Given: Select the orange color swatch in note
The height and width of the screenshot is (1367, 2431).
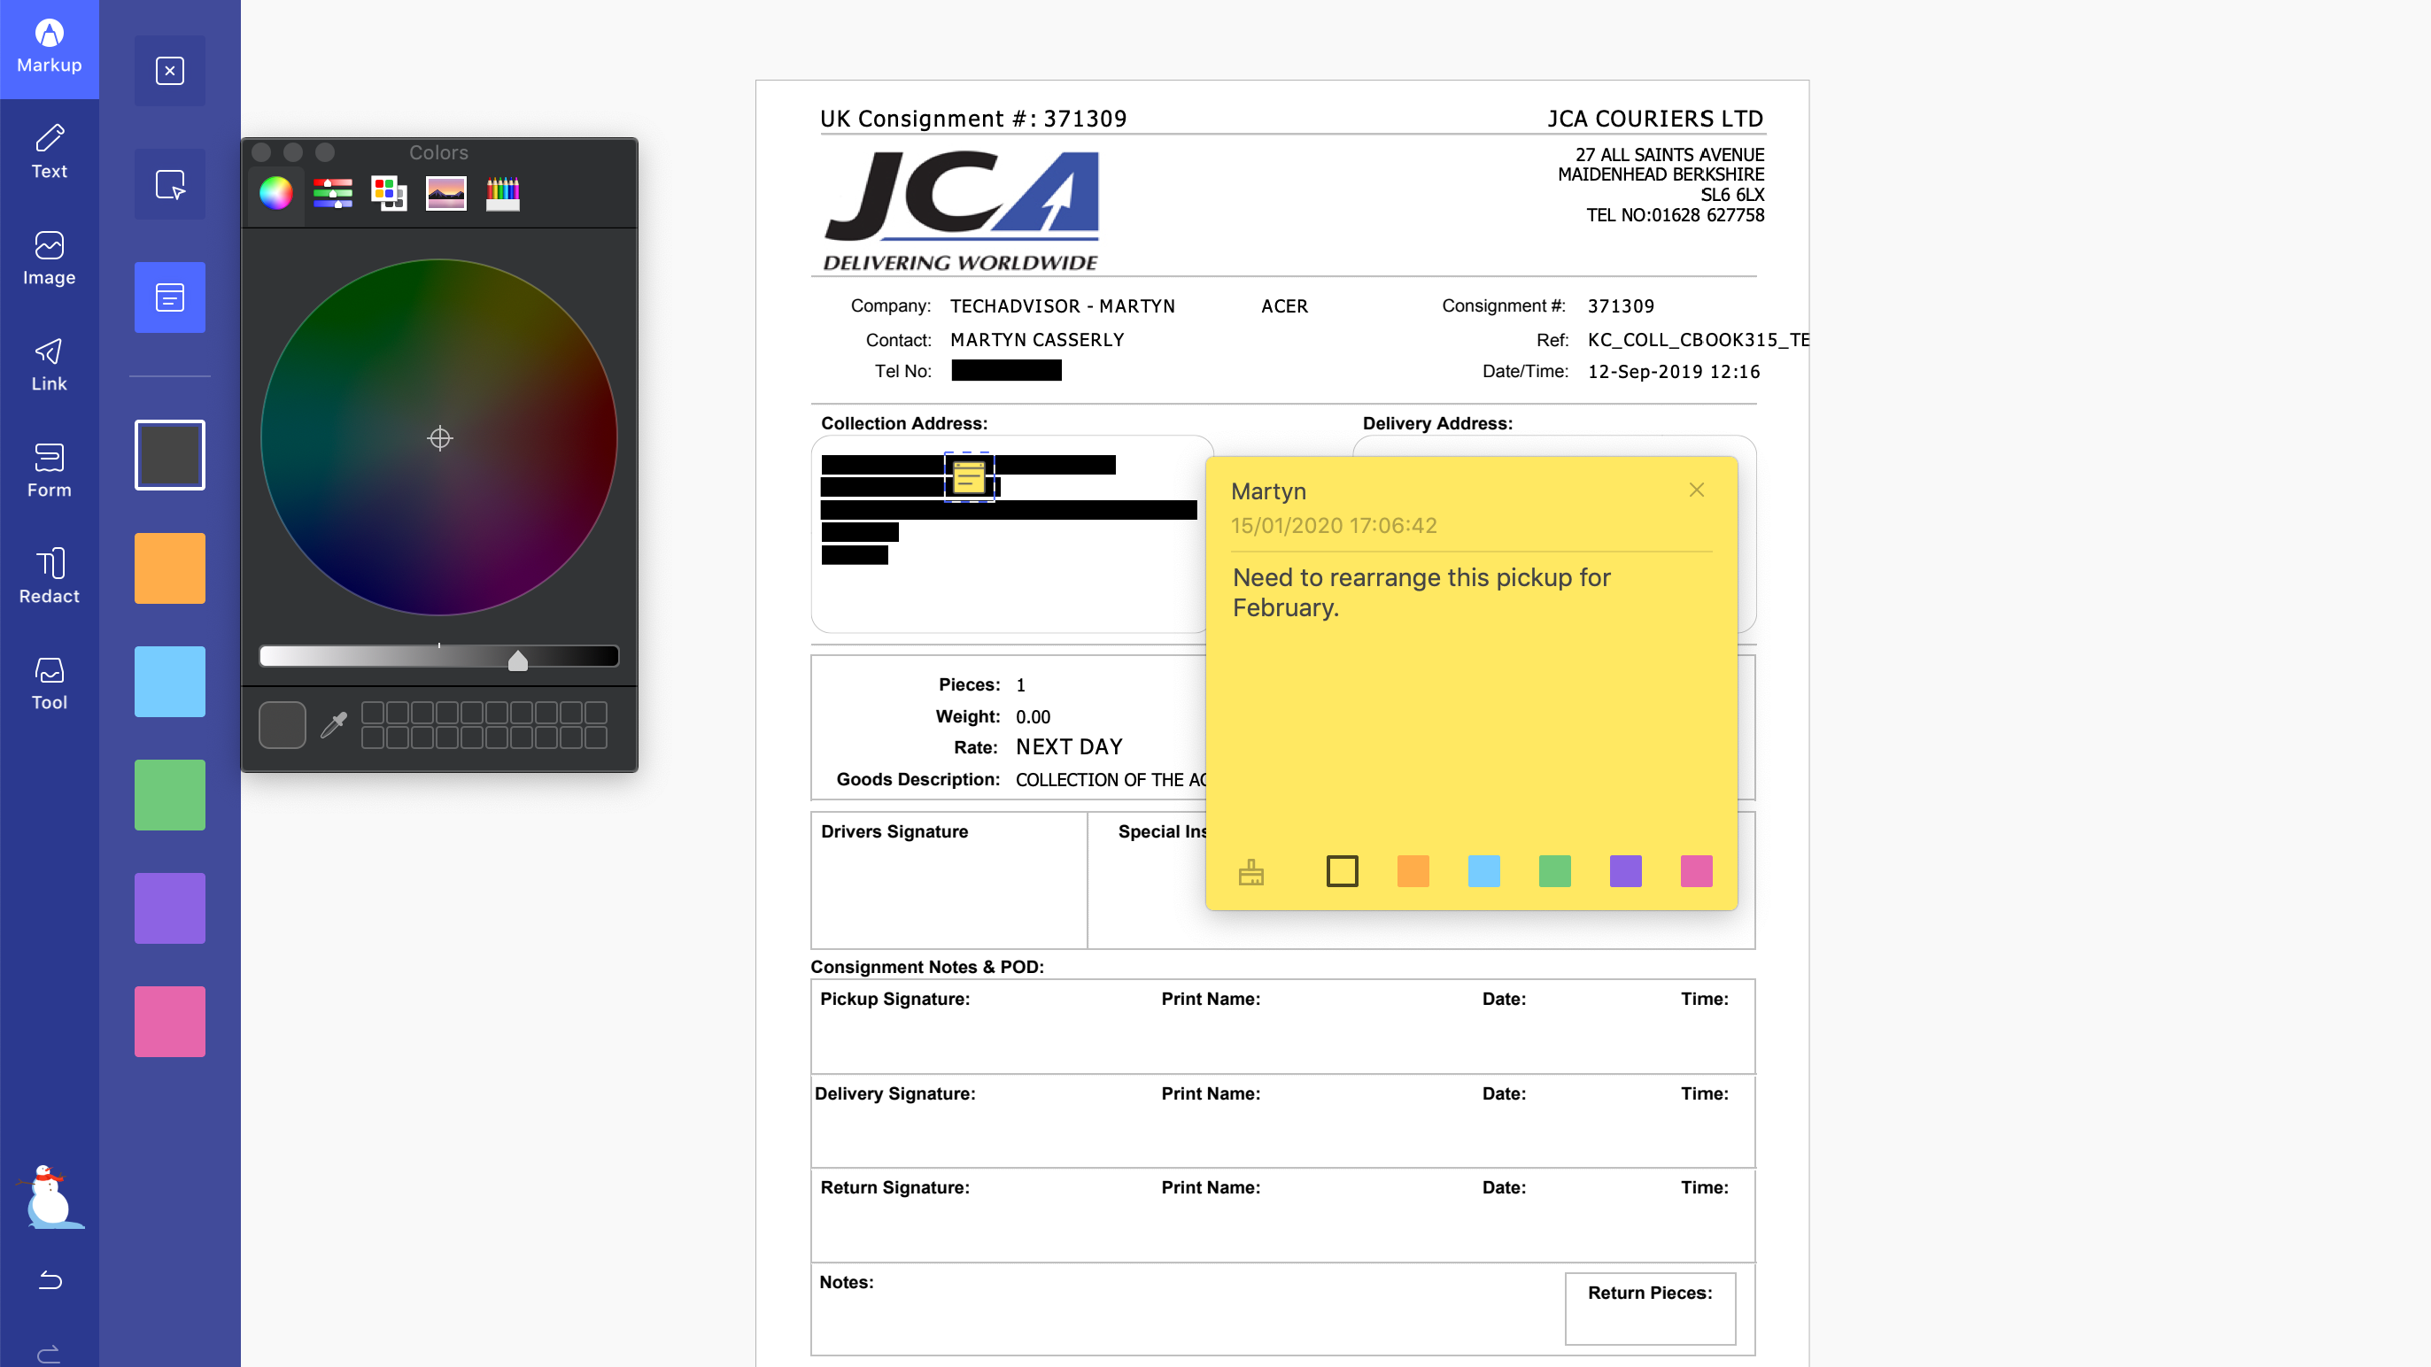Looking at the screenshot, I should pos(1413,869).
